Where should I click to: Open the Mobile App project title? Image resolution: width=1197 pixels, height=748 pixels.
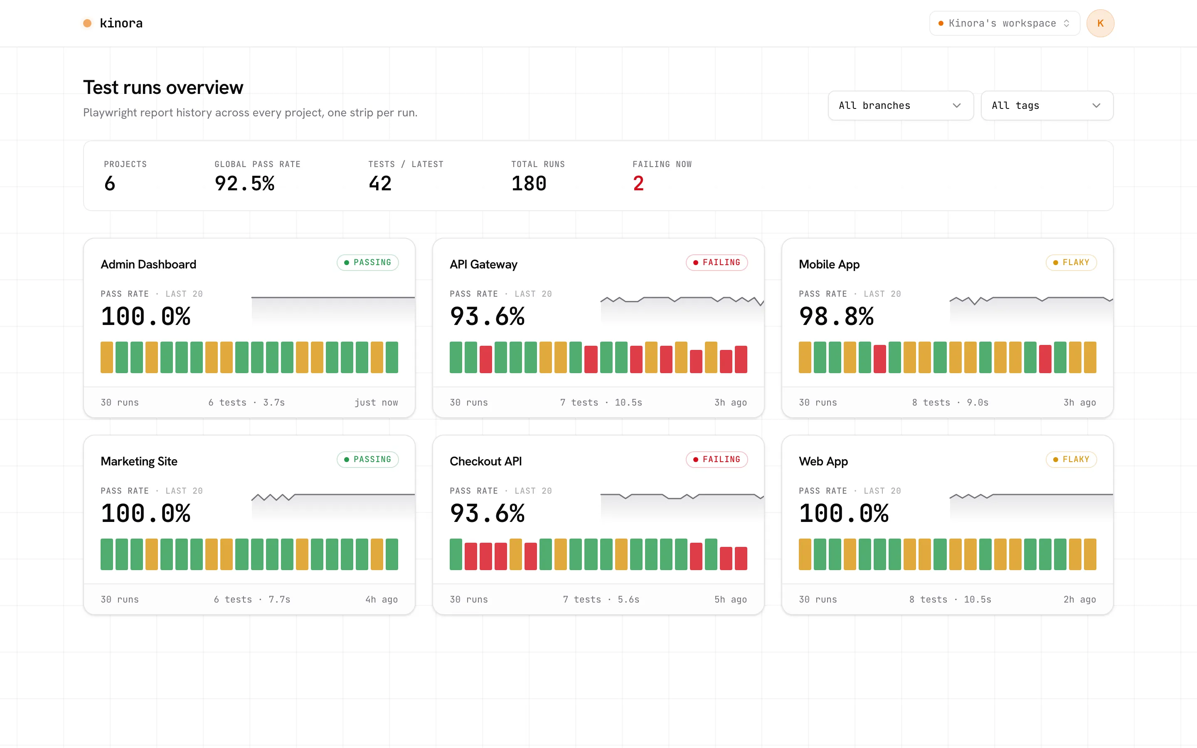click(x=829, y=264)
